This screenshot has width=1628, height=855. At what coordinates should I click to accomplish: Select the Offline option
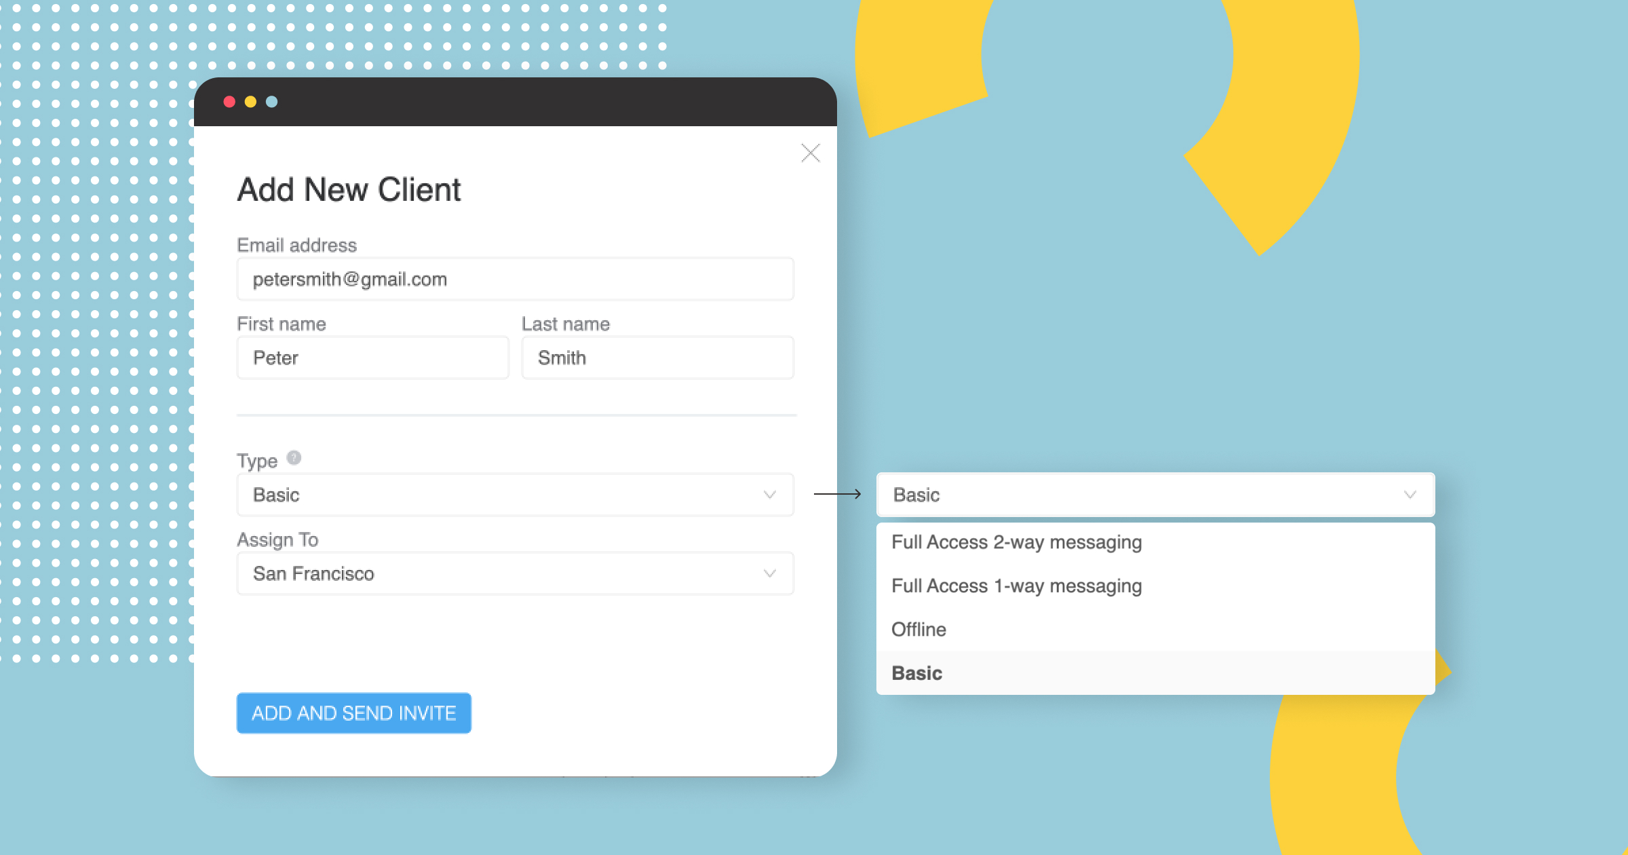coord(918,629)
